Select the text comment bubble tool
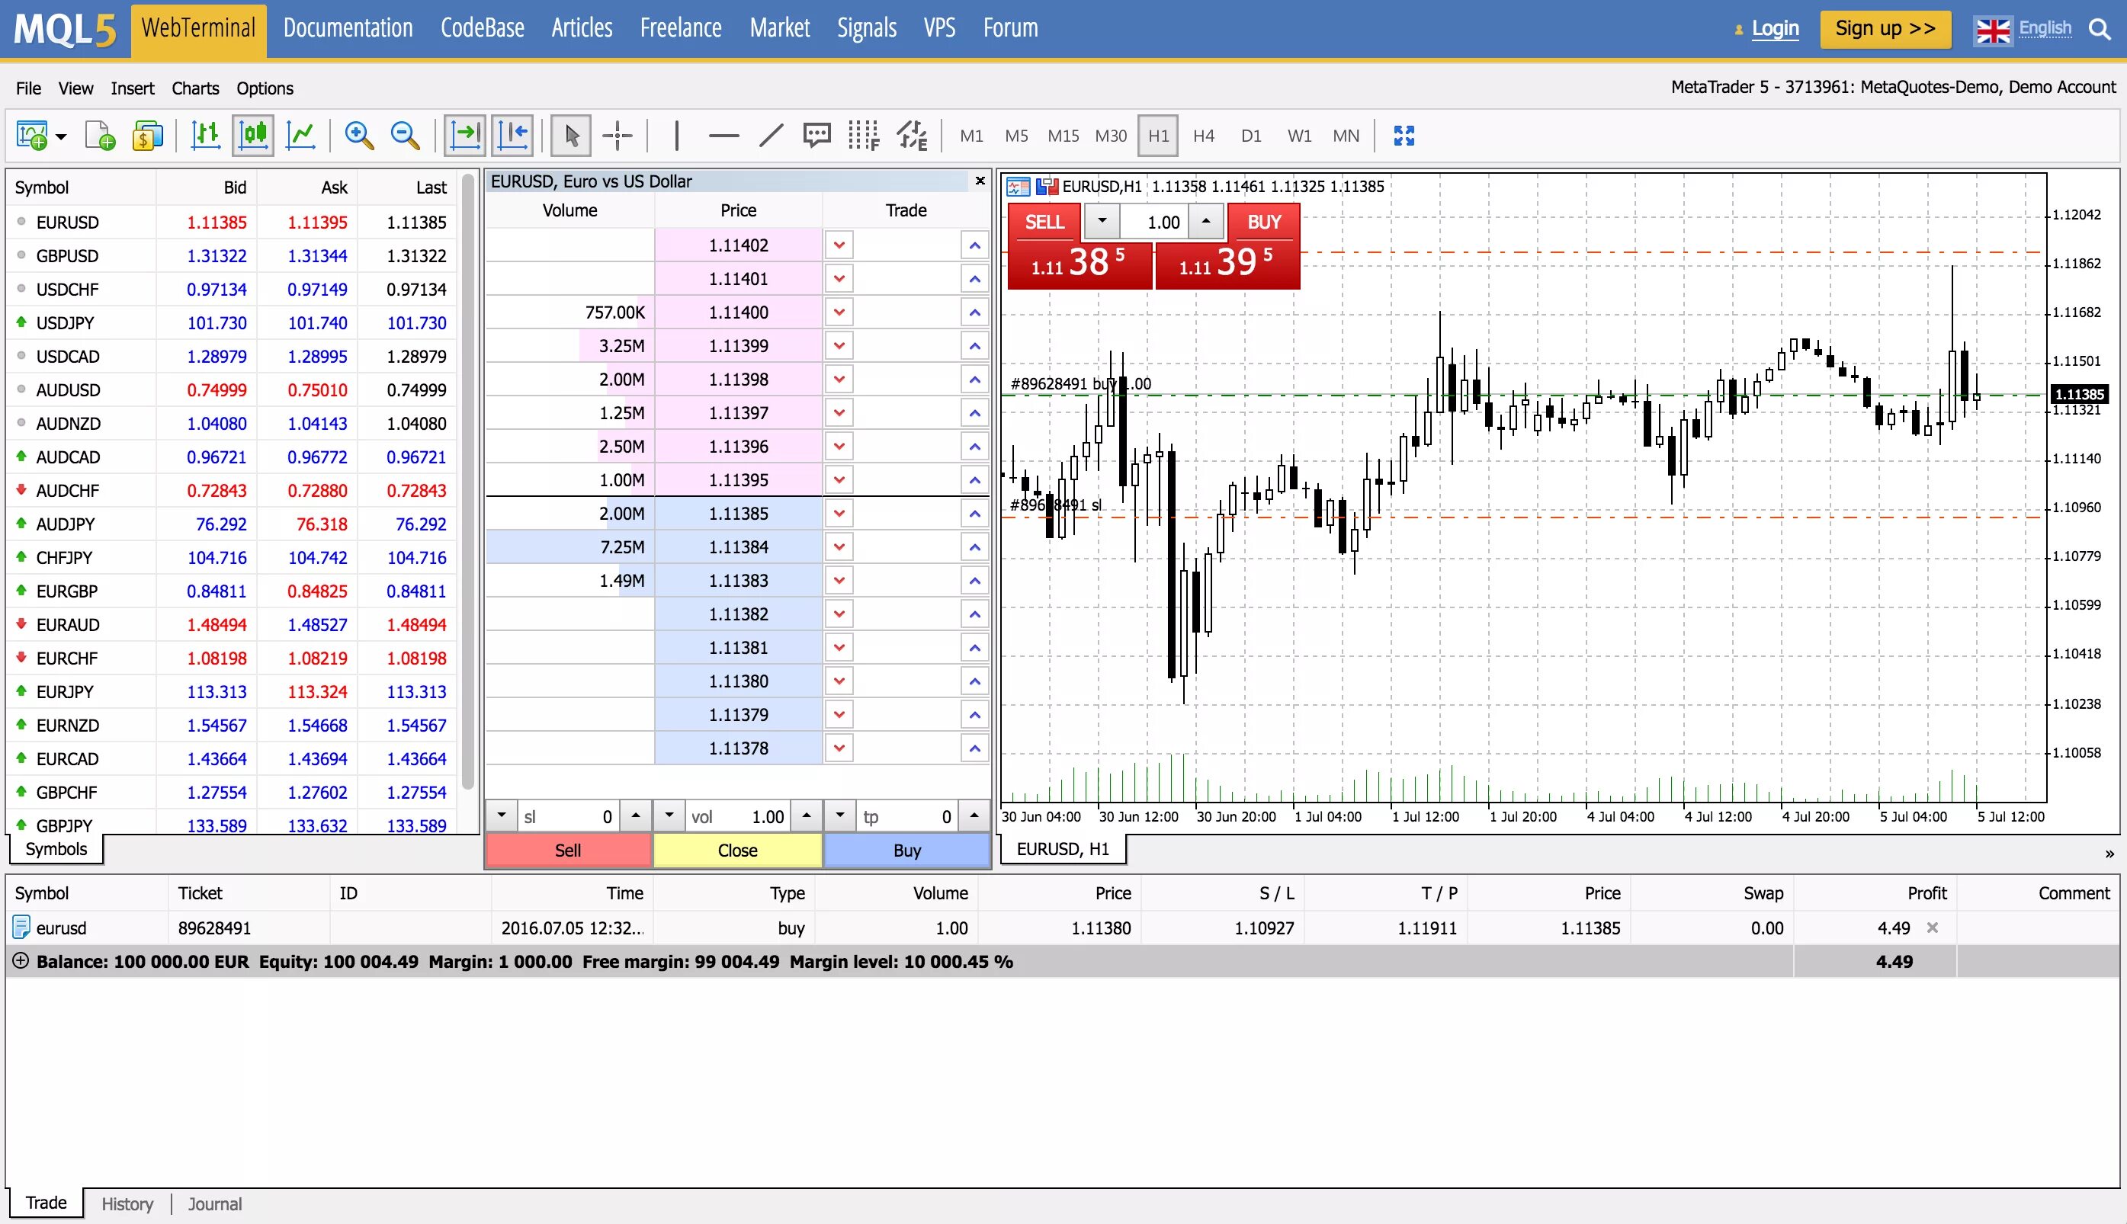Screen dimensions: 2127x1224 817,136
